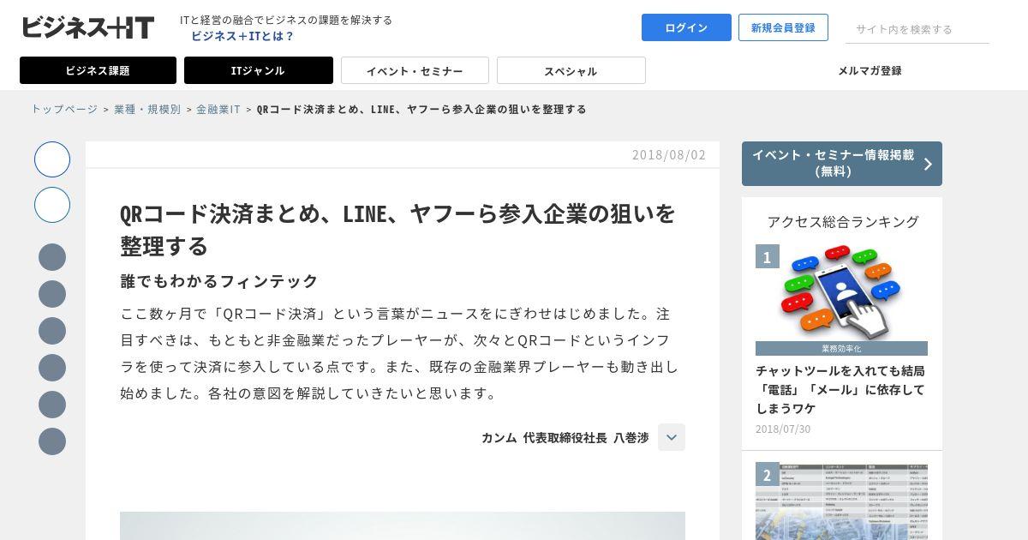Click the ログイン button

(686, 27)
